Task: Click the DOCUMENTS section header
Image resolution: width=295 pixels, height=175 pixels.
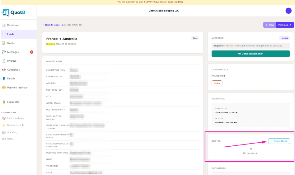Action: pos(218,168)
